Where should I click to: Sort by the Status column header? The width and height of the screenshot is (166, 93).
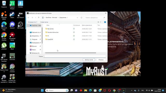[x=77, y=25]
